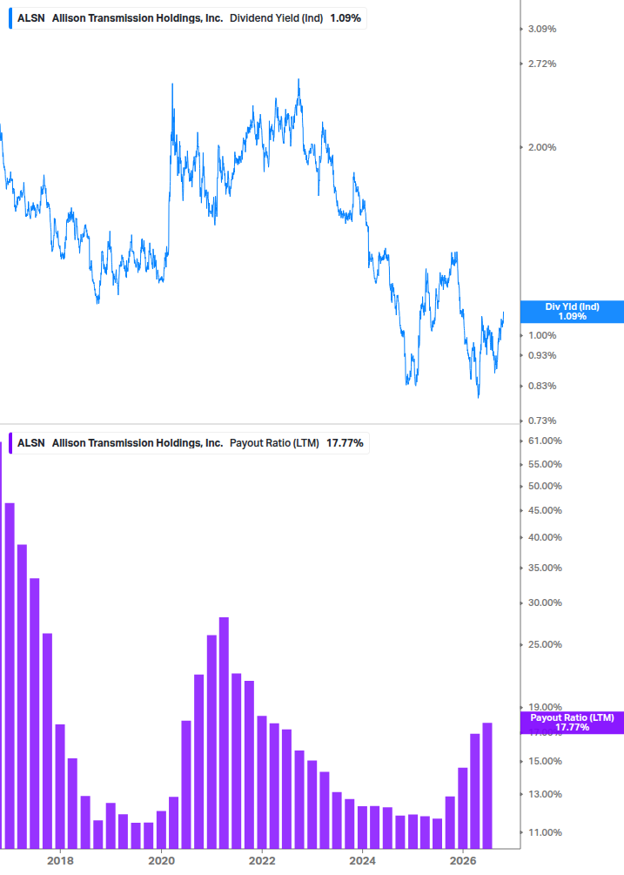Click the 45.00% payout axis label
624x875 pixels.
point(546,510)
